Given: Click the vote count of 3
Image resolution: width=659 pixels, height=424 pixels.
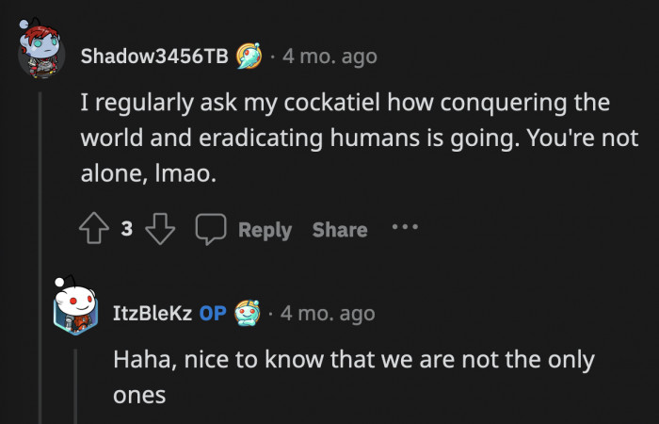Looking at the screenshot, I should 127,229.
